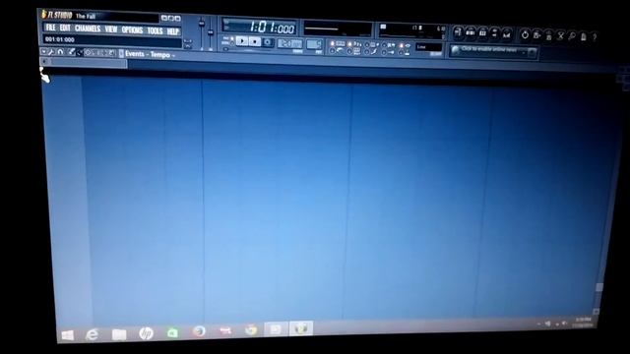630x354 pixels.
Task: Toggle pattern/song mode switch
Action: point(232,41)
